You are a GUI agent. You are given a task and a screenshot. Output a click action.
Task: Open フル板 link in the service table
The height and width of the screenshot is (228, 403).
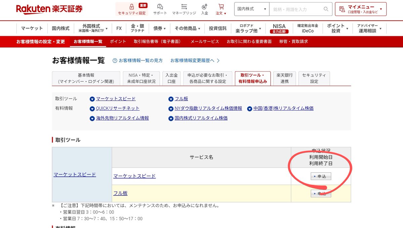121,193
